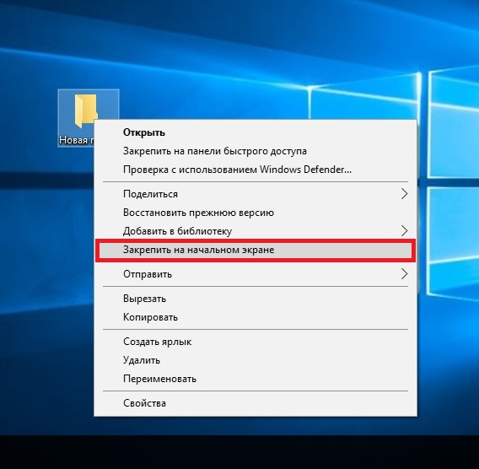Select highlighted 'Закрепить на начальном экране'
The image size is (479, 469).
pos(256,251)
